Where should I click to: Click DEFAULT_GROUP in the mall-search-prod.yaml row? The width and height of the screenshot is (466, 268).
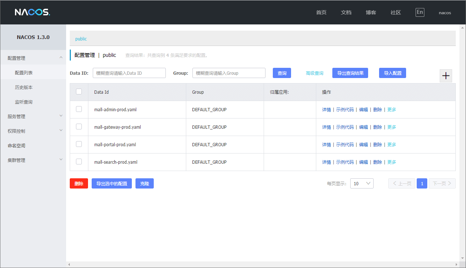click(x=209, y=162)
